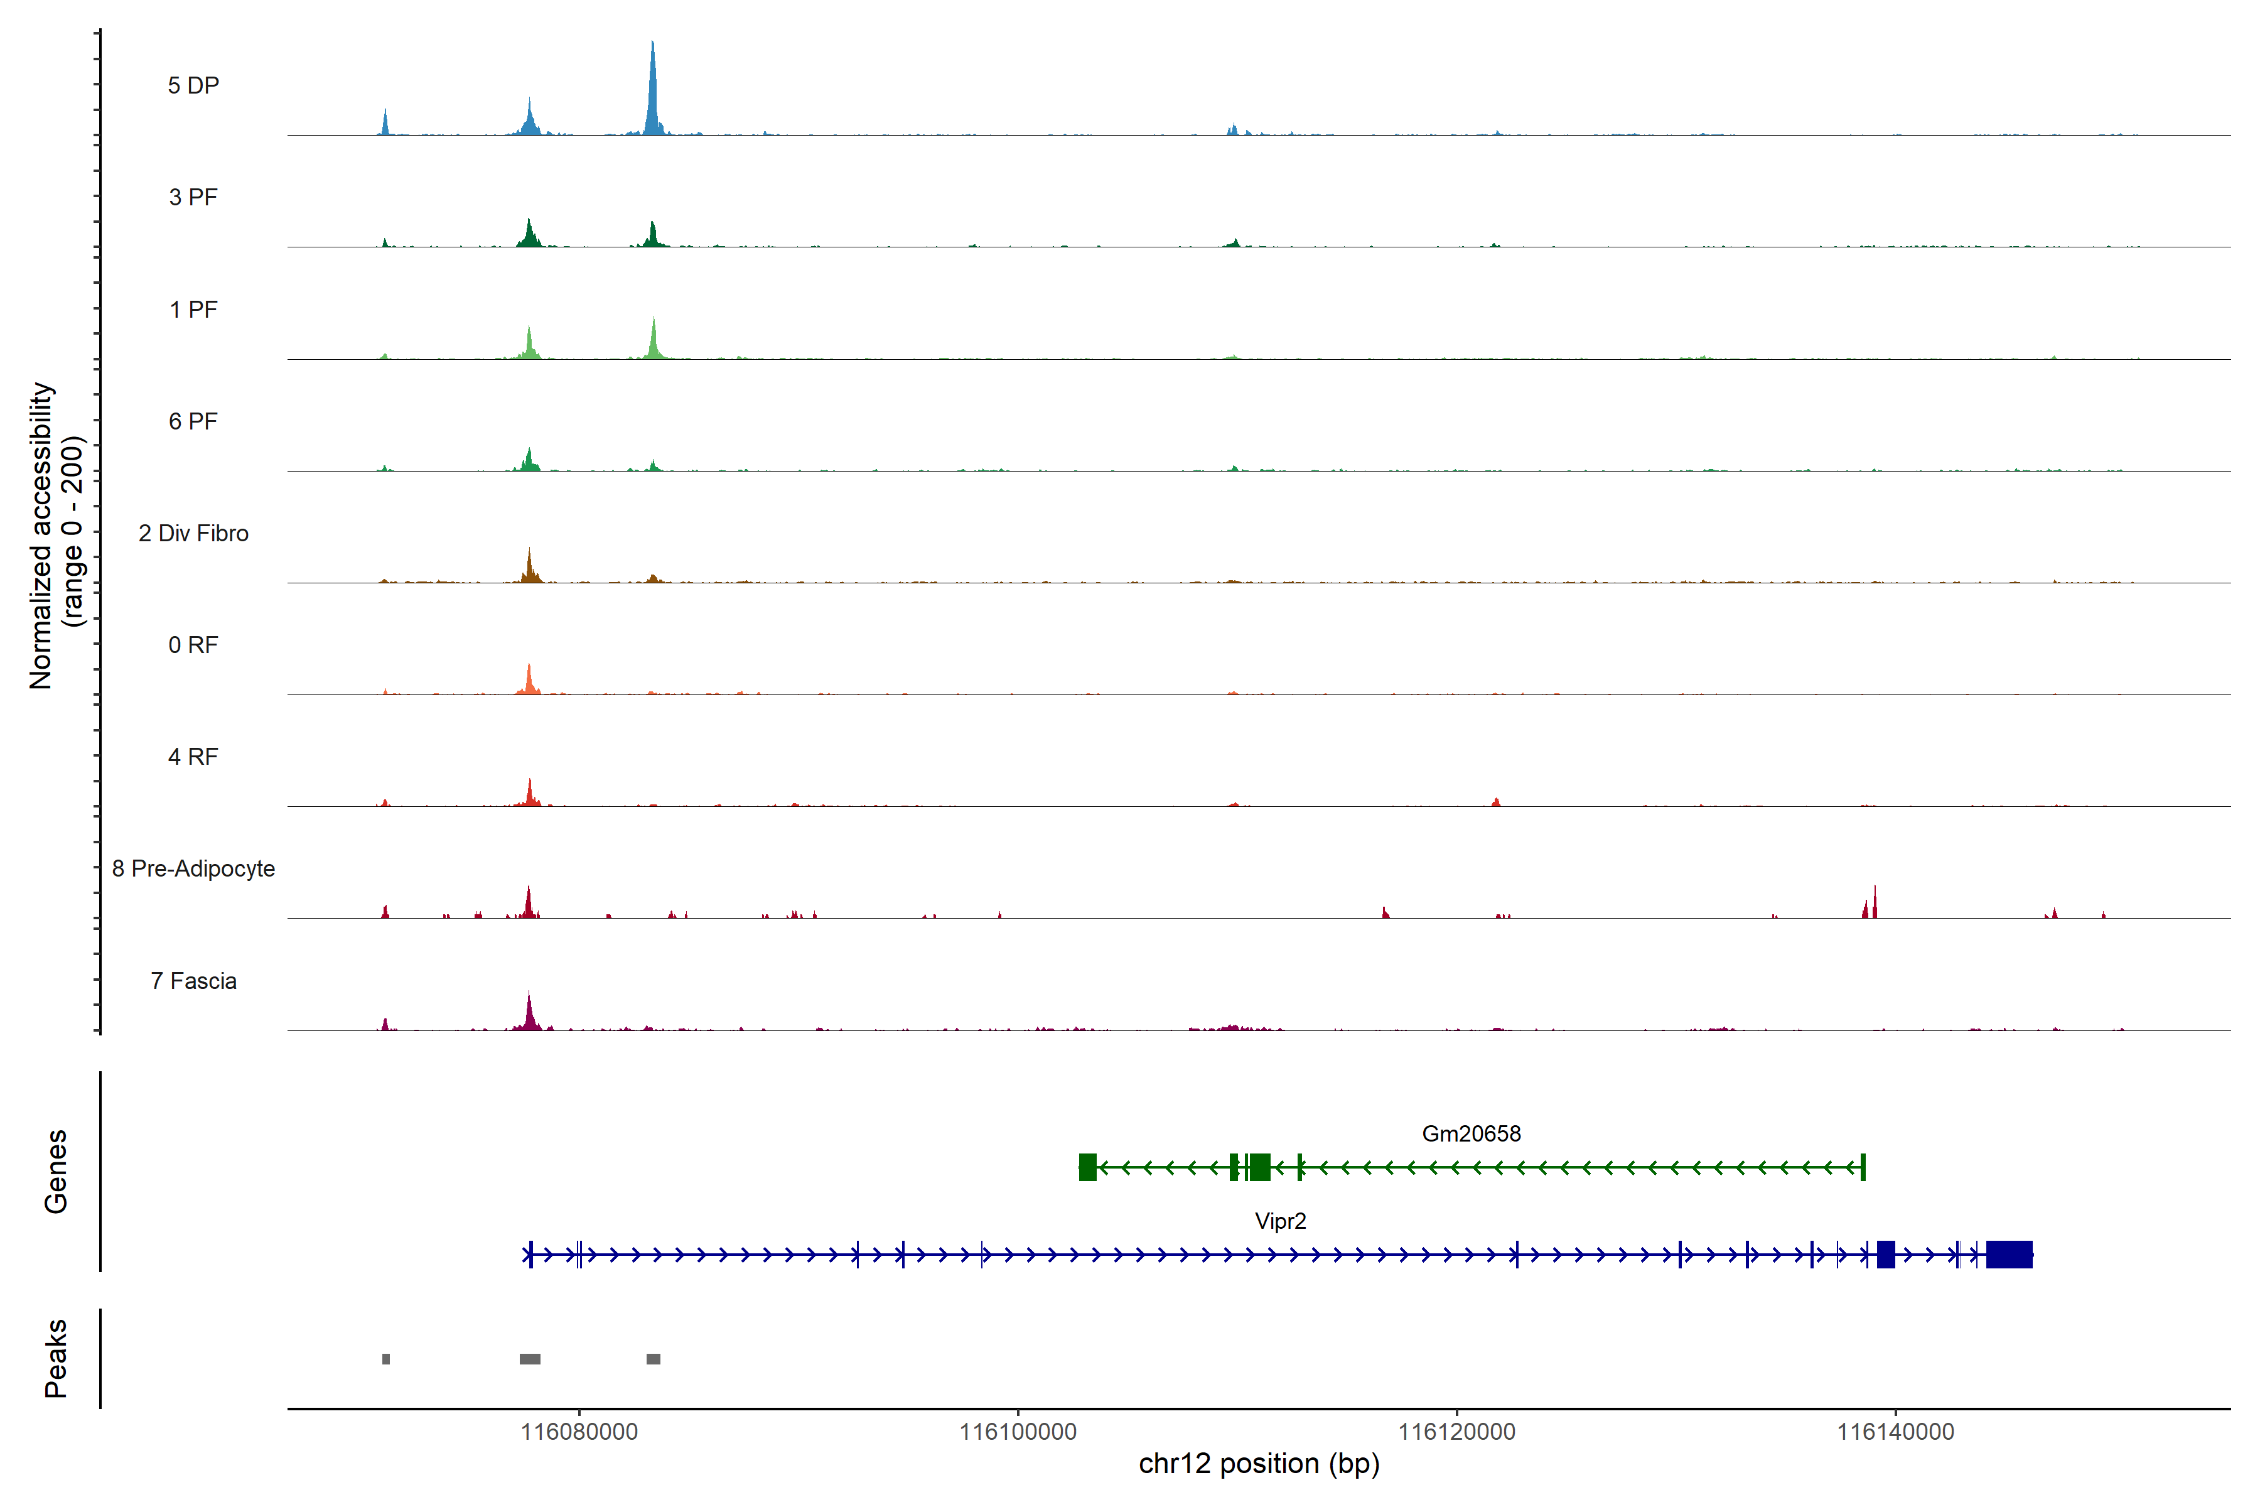Click the middle wide gray peak marker
This screenshot has width=2260, height=1507.
pyautogui.click(x=529, y=1359)
